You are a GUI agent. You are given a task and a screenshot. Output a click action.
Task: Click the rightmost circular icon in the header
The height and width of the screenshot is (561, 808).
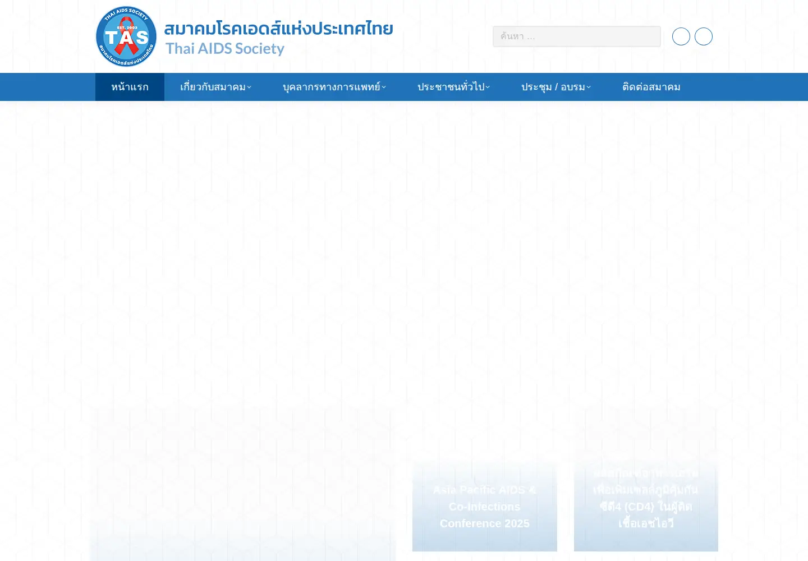coord(704,36)
